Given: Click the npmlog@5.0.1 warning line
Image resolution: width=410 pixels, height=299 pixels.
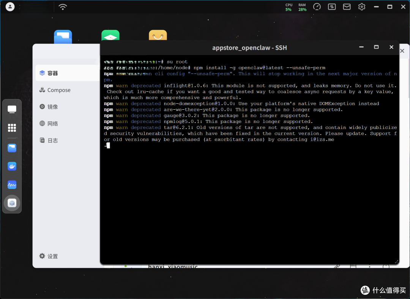Looking at the screenshot, I should [x=208, y=121].
